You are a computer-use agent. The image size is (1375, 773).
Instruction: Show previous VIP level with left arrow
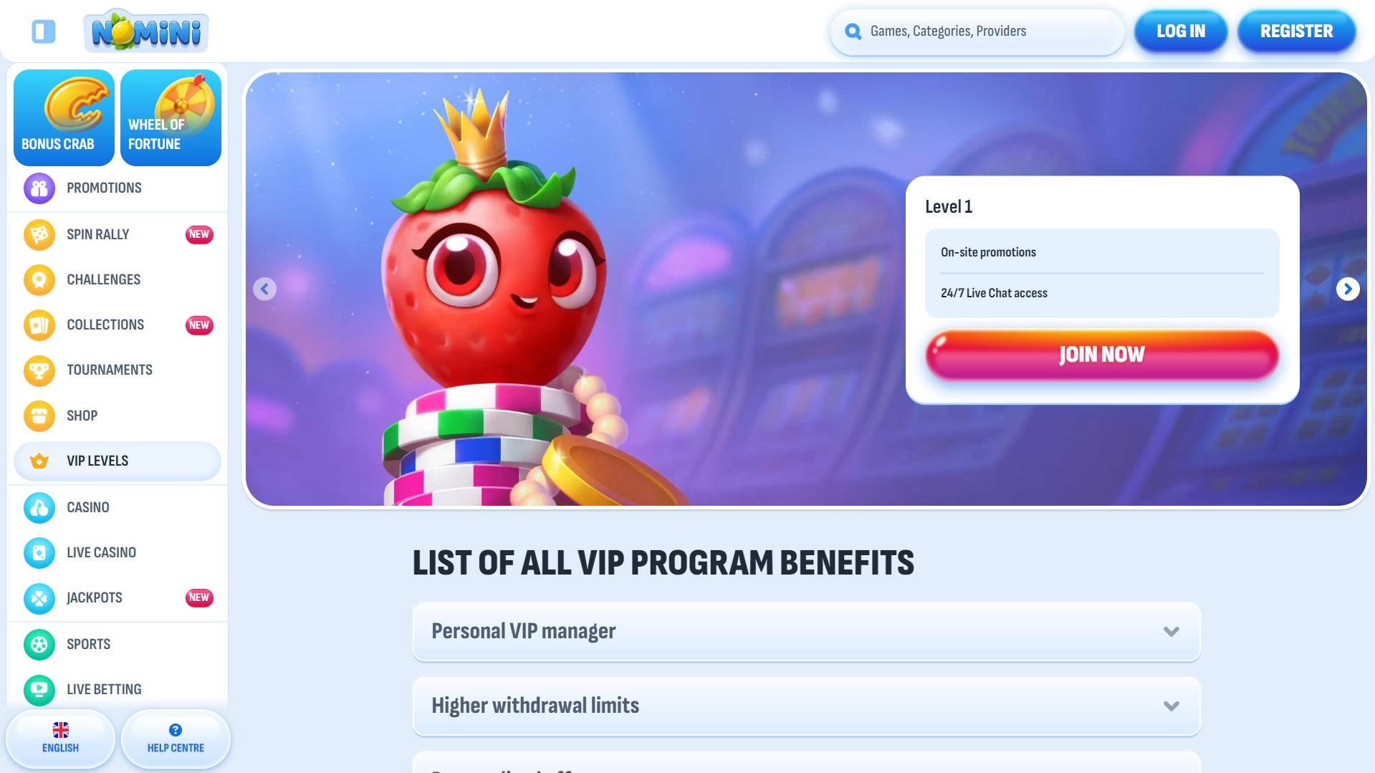click(x=264, y=289)
